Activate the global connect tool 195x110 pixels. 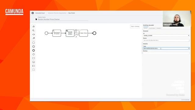point(34,38)
